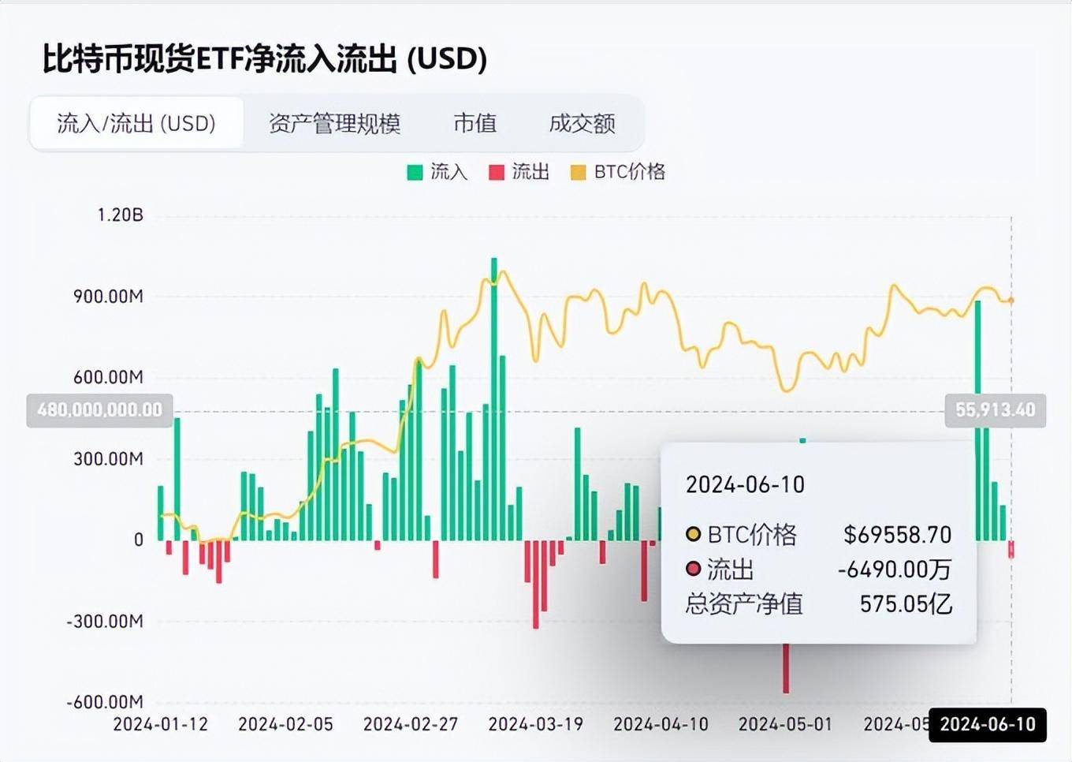Switch to the 成交额 tab
The image size is (1072, 762).
(582, 123)
